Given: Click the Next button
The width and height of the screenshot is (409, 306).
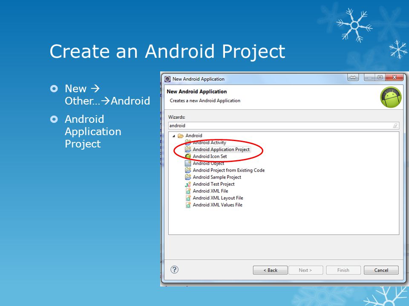Looking at the screenshot, I should [305, 270].
